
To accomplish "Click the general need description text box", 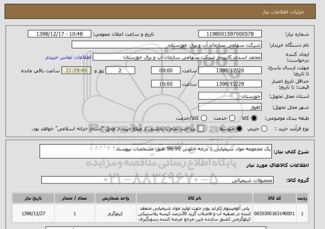I will [x=156, y=151].
